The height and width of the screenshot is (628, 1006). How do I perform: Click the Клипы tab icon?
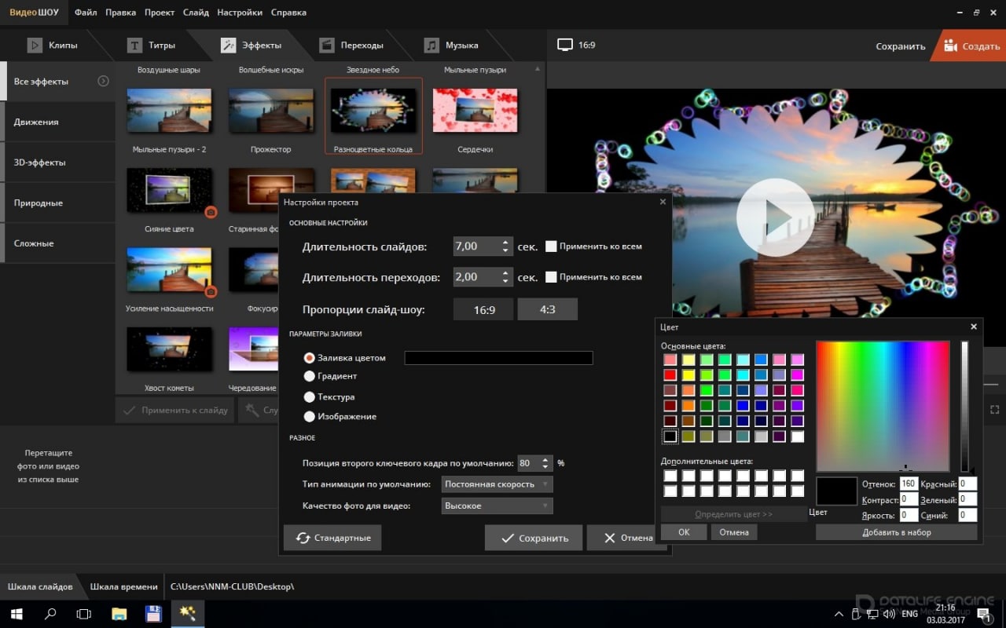(35, 46)
